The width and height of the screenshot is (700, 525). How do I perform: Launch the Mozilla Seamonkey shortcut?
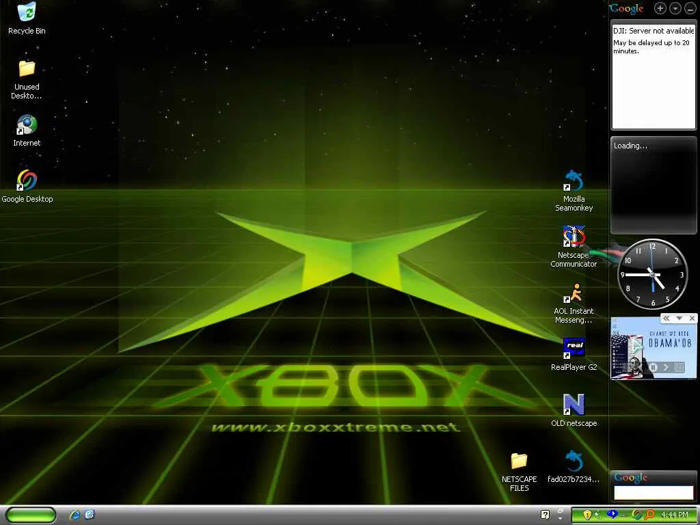coord(574,180)
